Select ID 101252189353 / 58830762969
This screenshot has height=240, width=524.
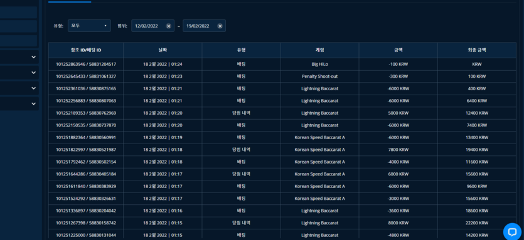(86, 113)
